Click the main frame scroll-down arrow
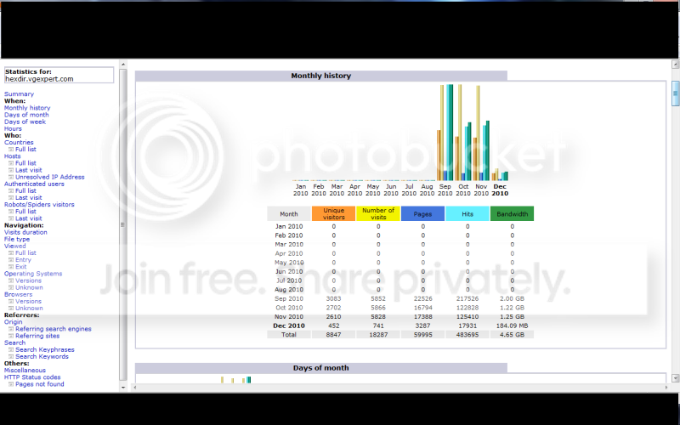 pos(675,378)
